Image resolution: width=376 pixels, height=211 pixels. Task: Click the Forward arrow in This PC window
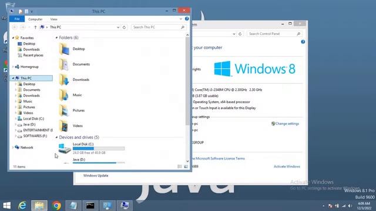(22, 28)
